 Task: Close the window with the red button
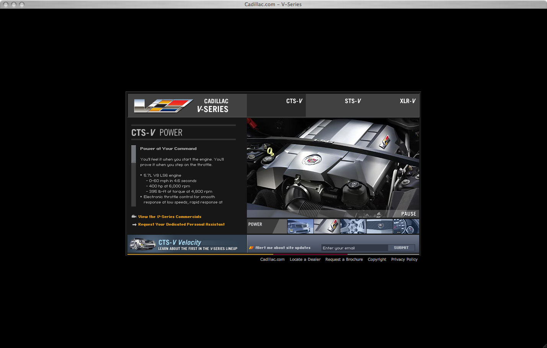6,5
